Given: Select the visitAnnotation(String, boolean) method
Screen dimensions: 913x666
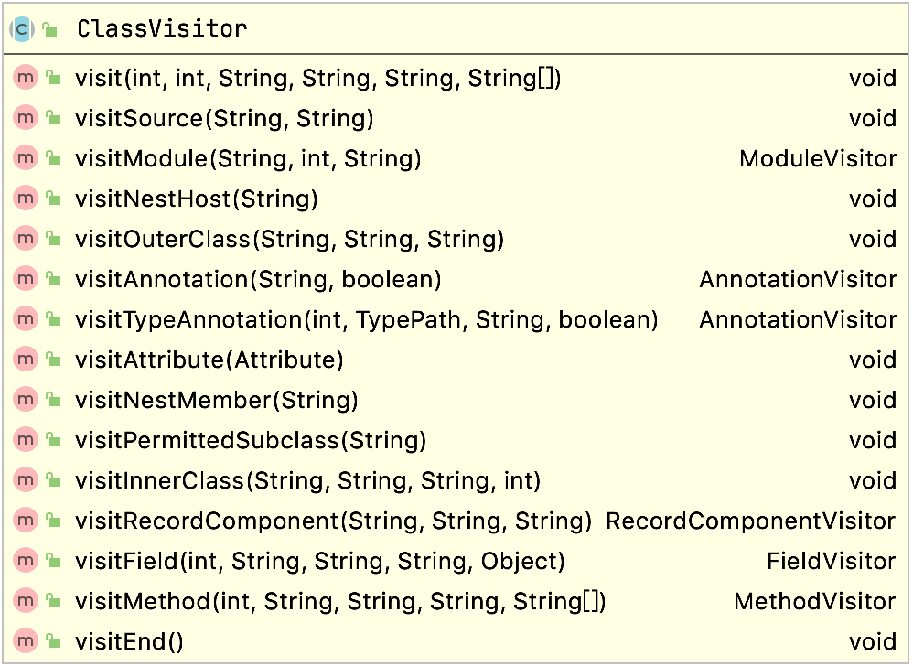Looking at the screenshot, I should (x=258, y=279).
